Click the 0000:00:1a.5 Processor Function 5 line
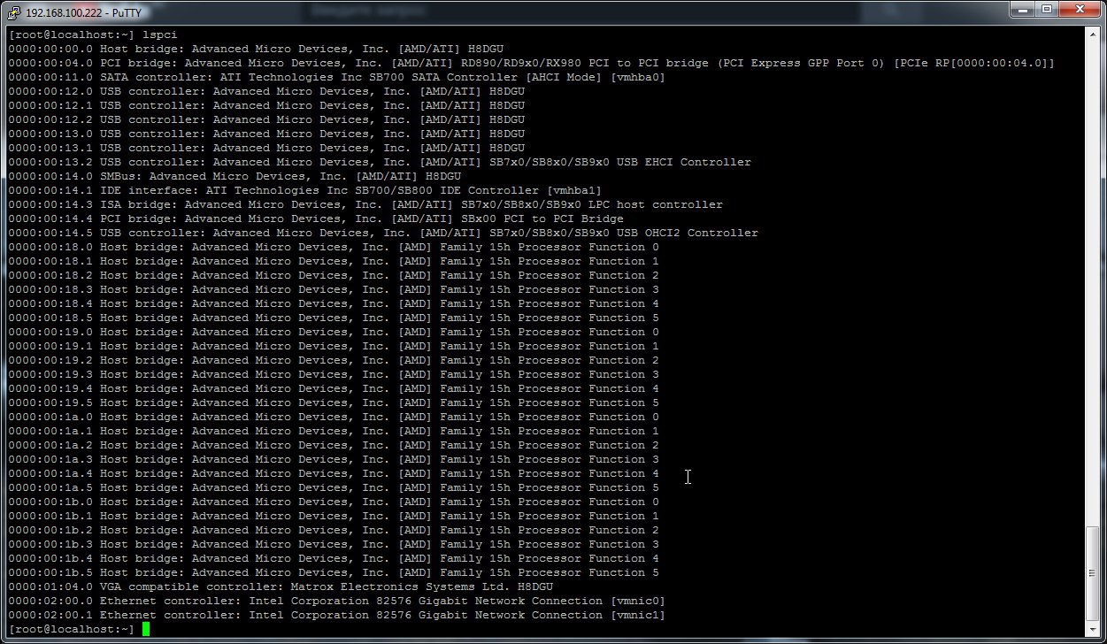 click(x=334, y=487)
